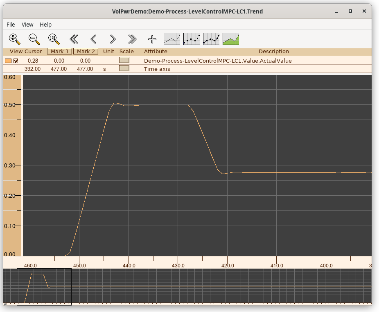Image resolution: width=379 pixels, height=312 pixels.
Task: Click the Mark 2 value 0.00 in ActualValue row
Action: 85,61
